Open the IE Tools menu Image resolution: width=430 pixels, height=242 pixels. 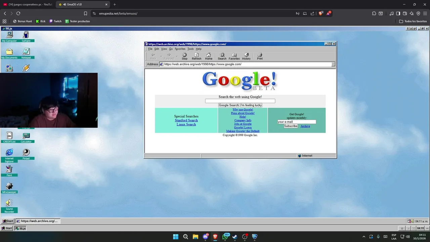pos(190,49)
